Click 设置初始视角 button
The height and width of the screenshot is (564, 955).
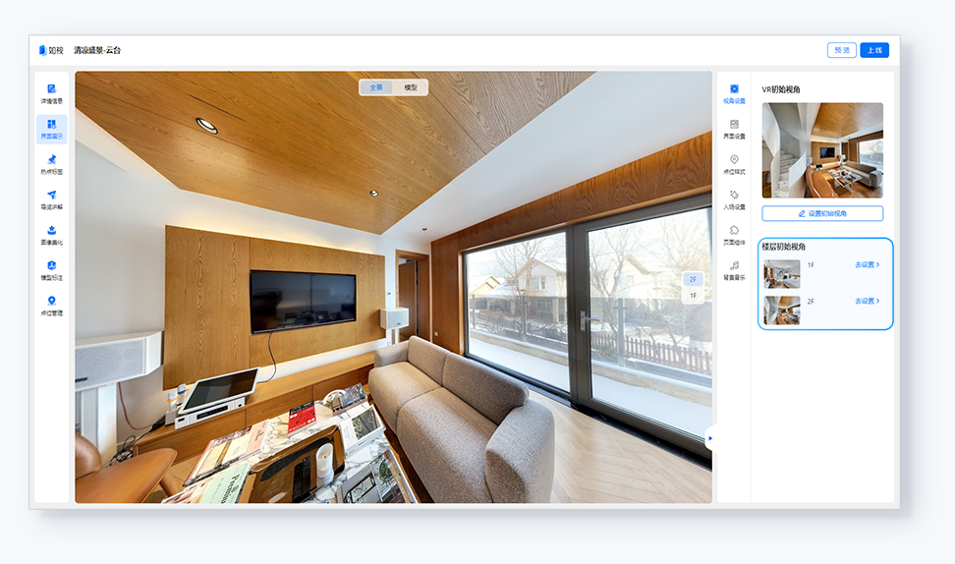[822, 213]
